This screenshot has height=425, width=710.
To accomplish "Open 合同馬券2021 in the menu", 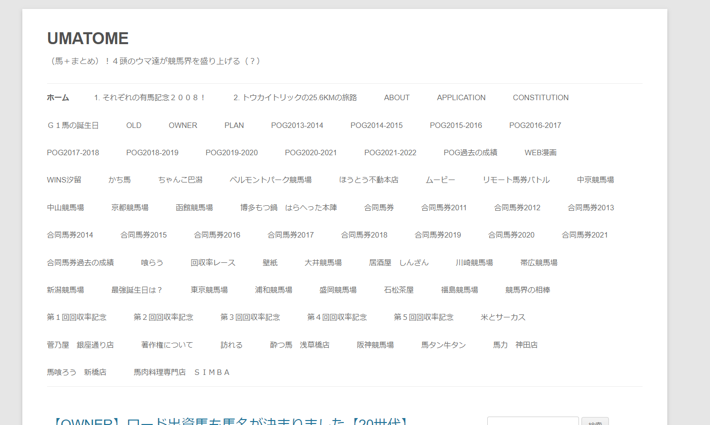I will pyautogui.click(x=584, y=235).
